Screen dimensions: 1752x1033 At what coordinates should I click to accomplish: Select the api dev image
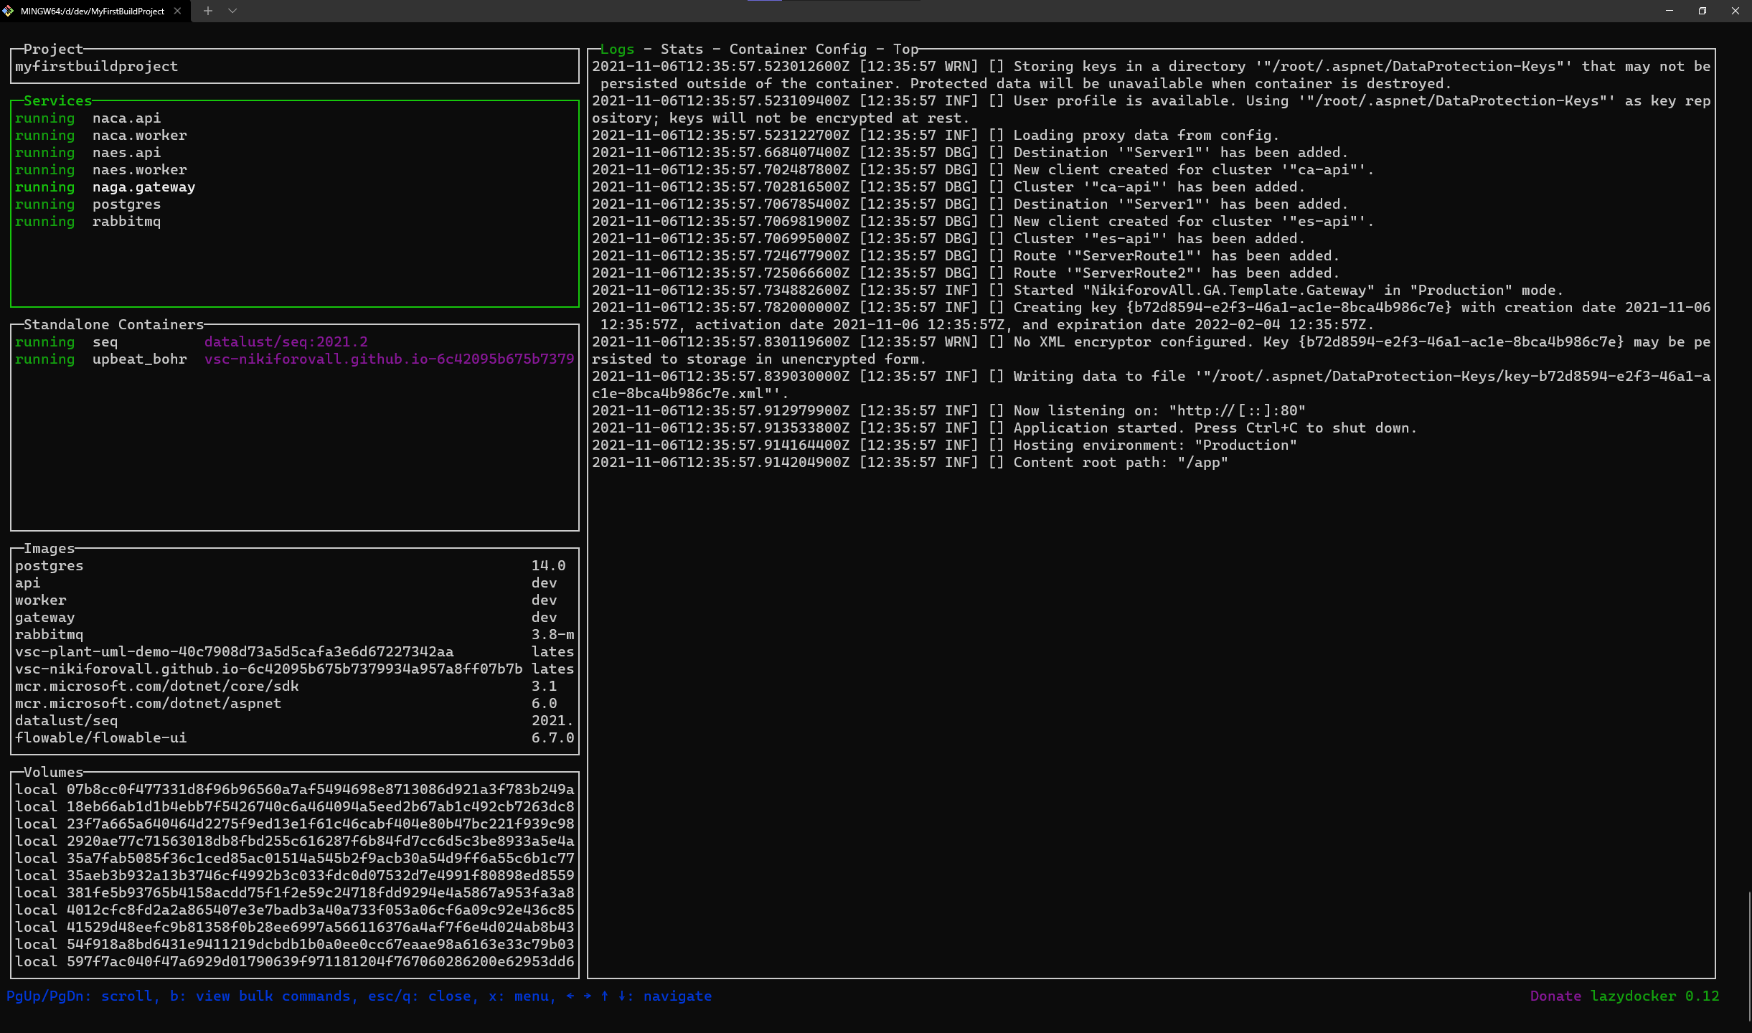coord(295,582)
